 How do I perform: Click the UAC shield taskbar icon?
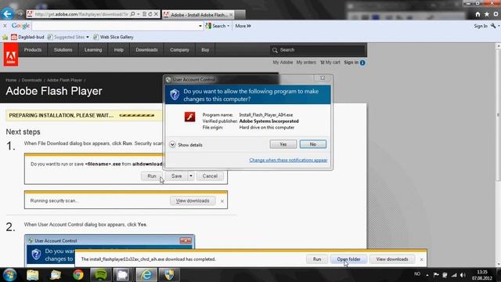[x=169, y=275]
